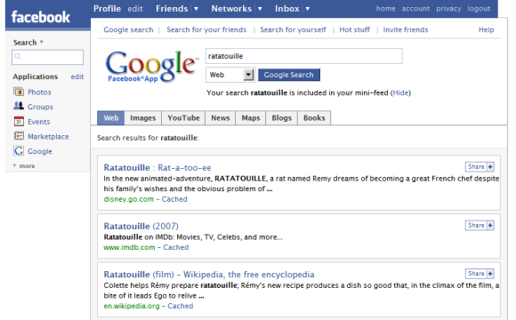Open Search for yourself link

tap(293, 30)
